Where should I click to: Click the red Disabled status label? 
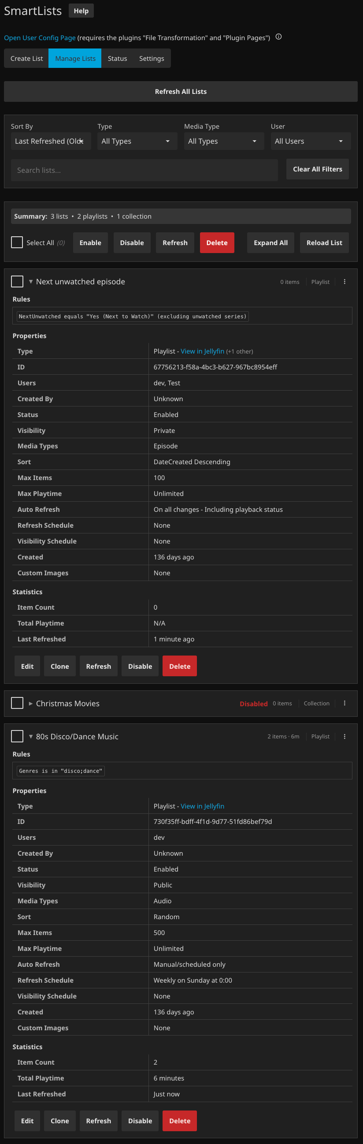point(253,704)
